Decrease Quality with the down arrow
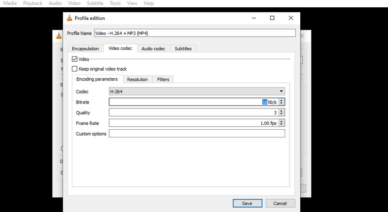388x212 pixels. click(x=282, y=114)
